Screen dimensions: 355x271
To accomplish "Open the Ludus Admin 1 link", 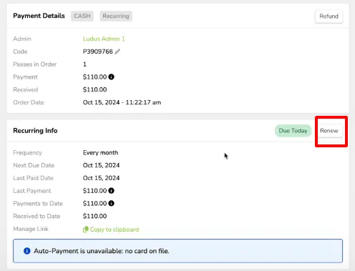I will pos(104,39).
